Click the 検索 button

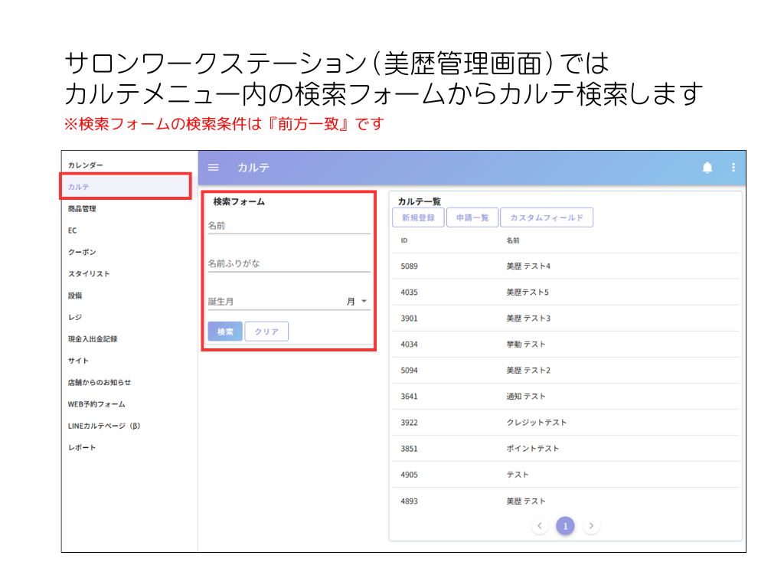[225, 332]
